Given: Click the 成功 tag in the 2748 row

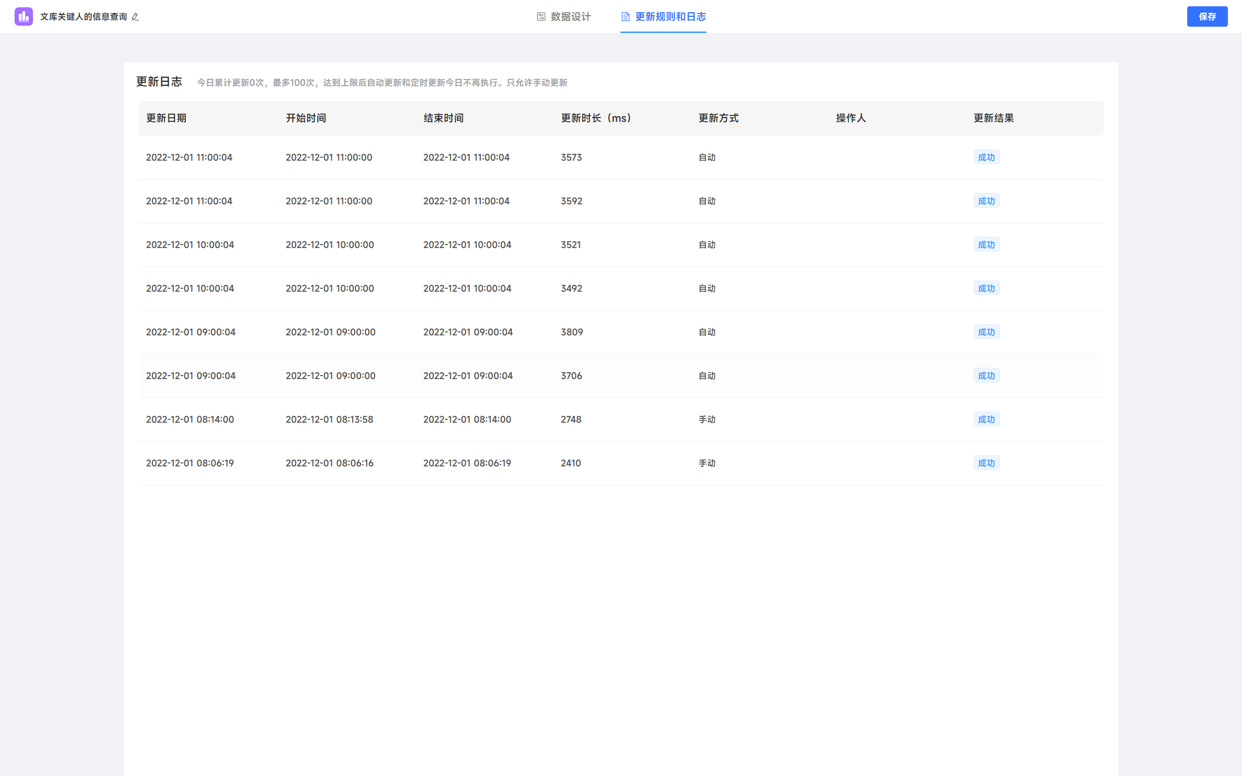Looking at the screenshot, I should click(986, 419).
